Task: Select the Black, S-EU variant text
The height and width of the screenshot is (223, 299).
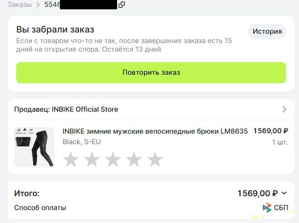Action: pyautogui.click(x=81, y=142)
